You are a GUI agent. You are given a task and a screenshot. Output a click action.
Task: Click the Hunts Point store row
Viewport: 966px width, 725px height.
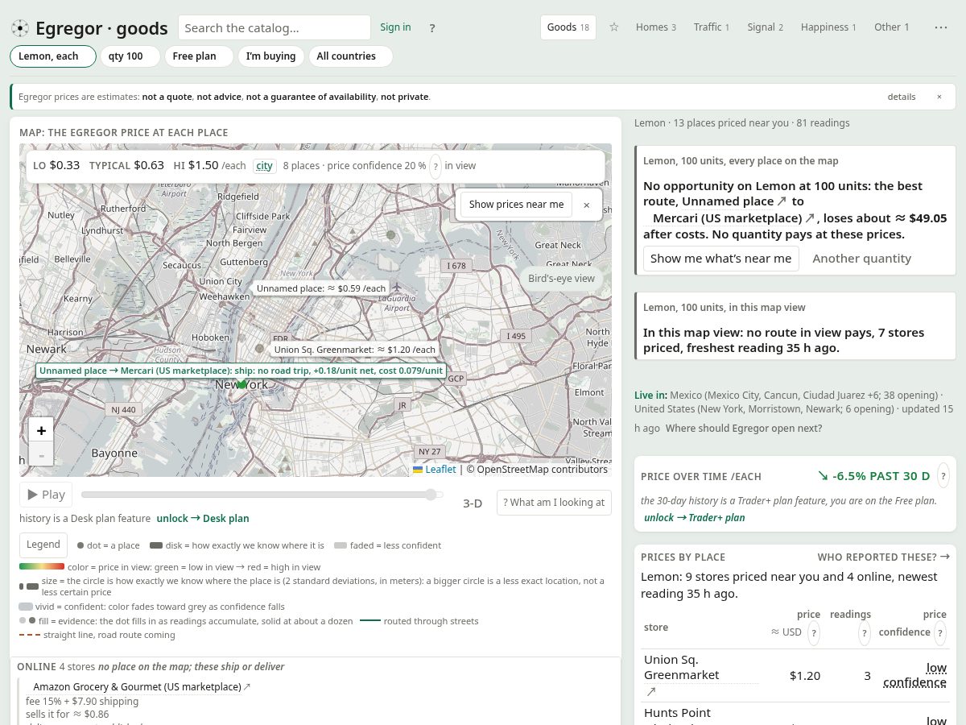(x=795, y=714)
